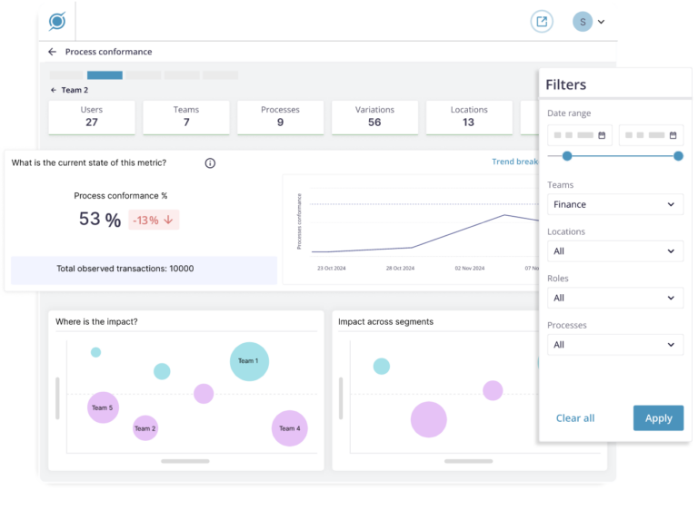698x510 pixels.
Task: Click the app logo in top-left corner
Action: (57, 22)
